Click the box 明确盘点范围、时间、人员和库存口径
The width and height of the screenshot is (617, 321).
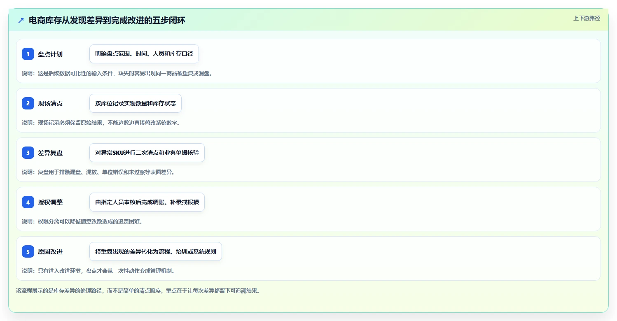pyautogui.click(x=144, y=54)
